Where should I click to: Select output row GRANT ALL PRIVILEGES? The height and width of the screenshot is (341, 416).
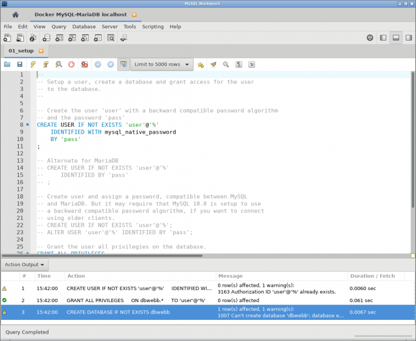tap(208, 300)
